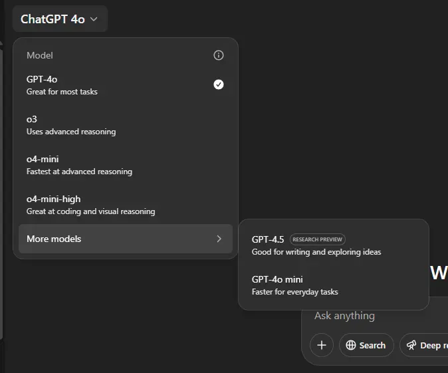
Task: Expand the More models submenu
Action: [126, 239]
